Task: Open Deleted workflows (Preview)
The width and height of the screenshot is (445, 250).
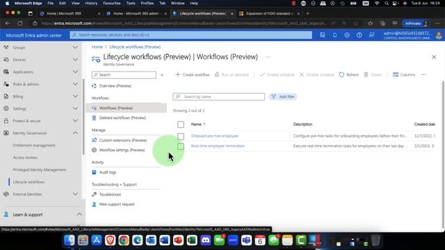Action: tap(122, 117)
